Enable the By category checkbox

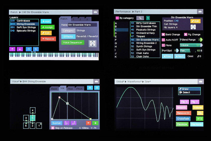coord(117,18)
